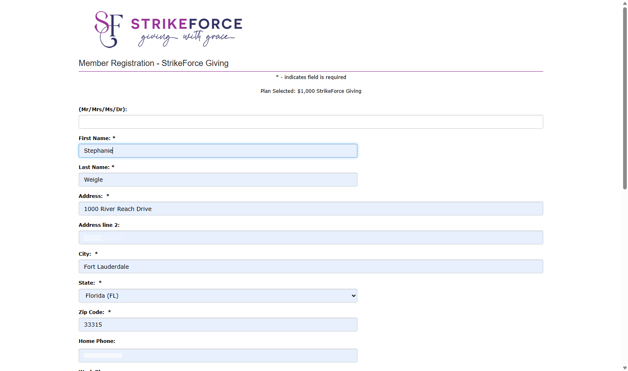
Task: Click the First Name field containing Stephanie
Action: (x=218, y=151)
